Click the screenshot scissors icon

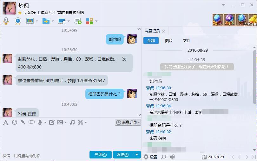coord(80,122)
